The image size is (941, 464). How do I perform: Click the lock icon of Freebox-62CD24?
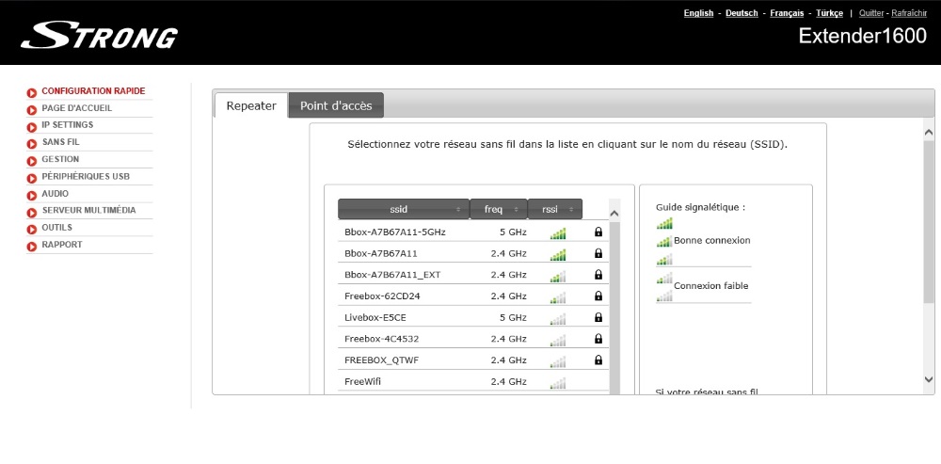click(598, 296)
